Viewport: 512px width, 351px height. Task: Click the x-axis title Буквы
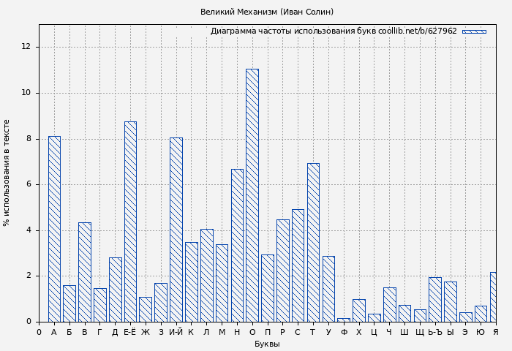click(x=267, y=344)
